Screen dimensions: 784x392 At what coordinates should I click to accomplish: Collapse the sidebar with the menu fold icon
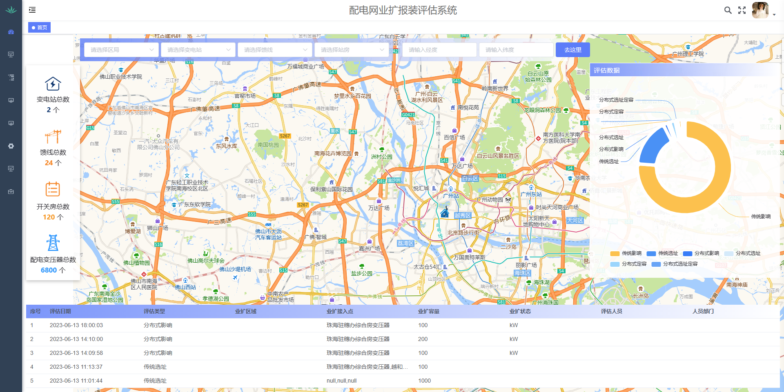coord(32,10)
